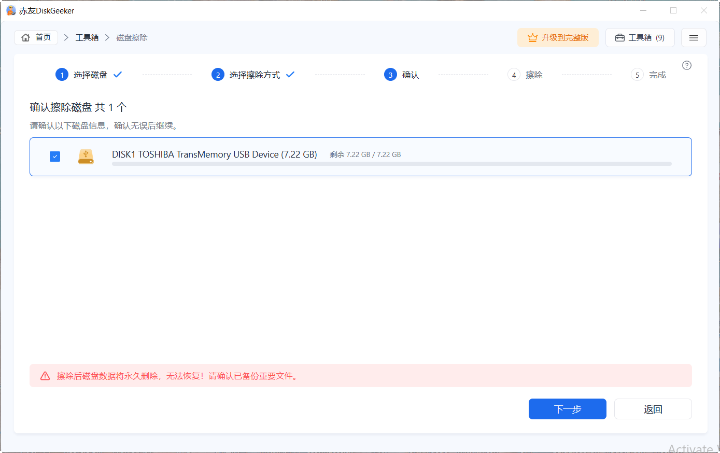Minimize the DiskGeeker window

point(643,10)
